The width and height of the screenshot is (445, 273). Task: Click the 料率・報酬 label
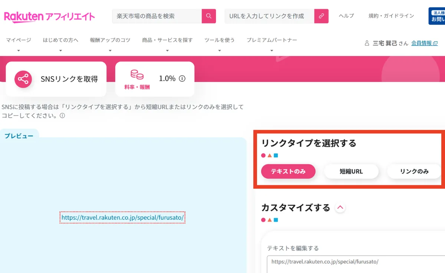point(137,87)
